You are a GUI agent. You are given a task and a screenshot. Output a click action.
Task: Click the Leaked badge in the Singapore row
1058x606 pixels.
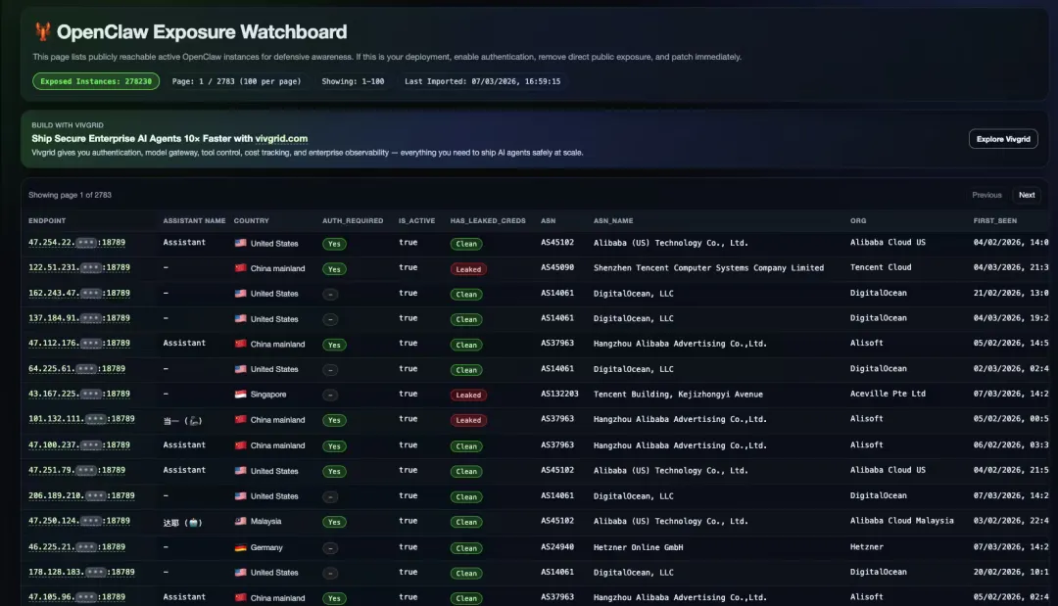tap(468, 396)
